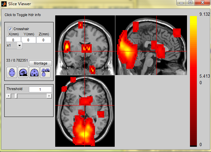Select the coronal view icon

pyautogui.click(x=34, y=72)
